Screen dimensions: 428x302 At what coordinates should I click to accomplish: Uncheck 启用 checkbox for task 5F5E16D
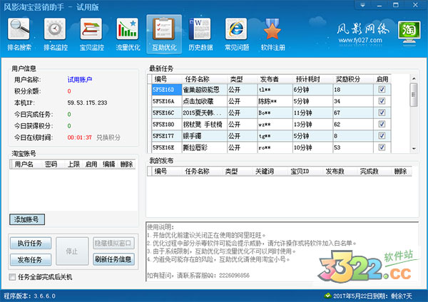(x=382, y=90)
